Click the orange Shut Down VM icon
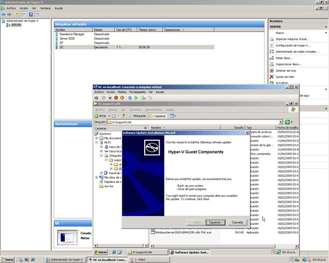Viewport: 329px width, 263px height. pos(122,98)
